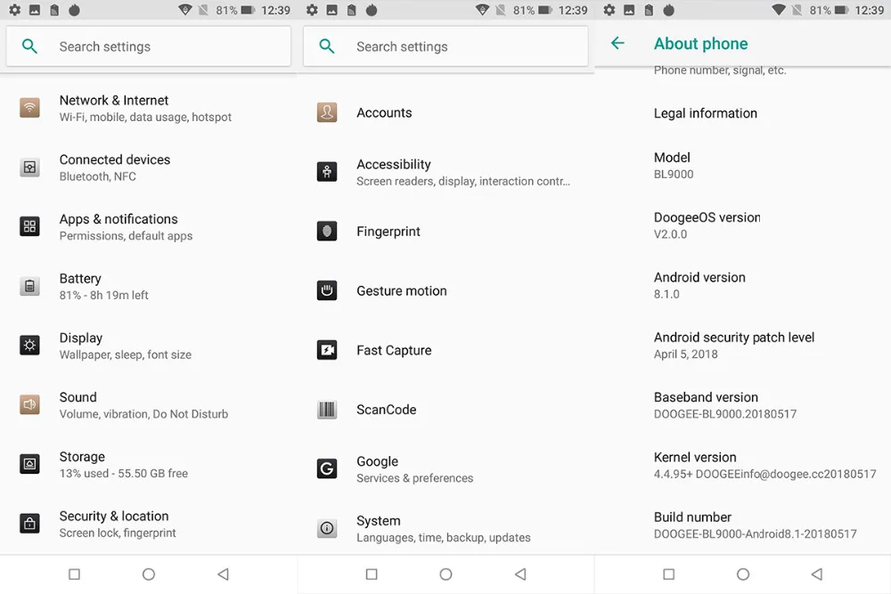Tap the Accounts person icon

coord(327,112)
